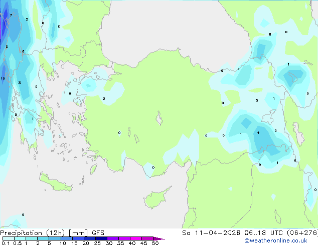This screenshot has width=318, height=245.
Task: Click the weatheronline.co.uk copyright link
Action: (275, 240)
